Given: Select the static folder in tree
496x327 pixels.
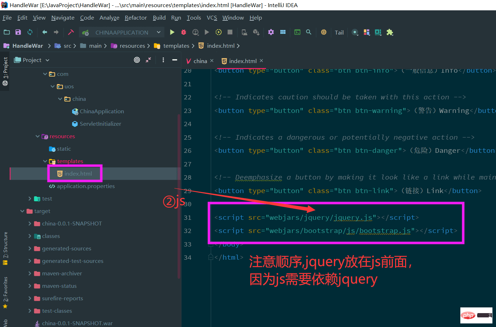Looking at the screenshot, I should pyautogui.click(x=64, y=149).
